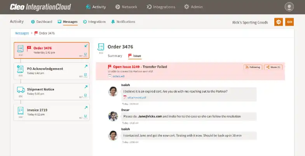Click the inbound arrow on Order 3476 card
Screen dimensions: 305x156
[86, 46]
